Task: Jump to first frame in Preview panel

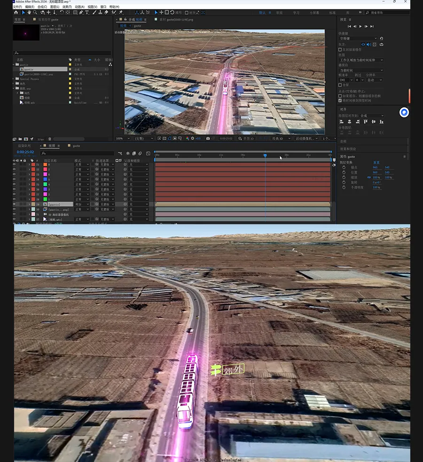Action: click(x=349, y=26)
